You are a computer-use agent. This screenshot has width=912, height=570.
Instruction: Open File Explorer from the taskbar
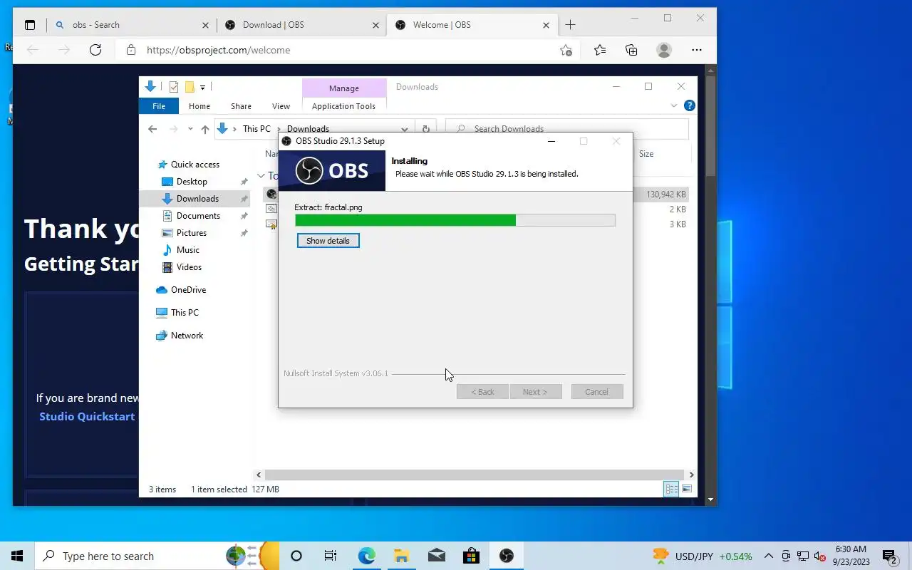pos(401,556)
